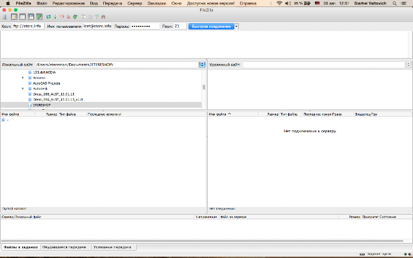Click the refresh file lists icon
Screen dimensions: 413x258
(x=48, y=17)
